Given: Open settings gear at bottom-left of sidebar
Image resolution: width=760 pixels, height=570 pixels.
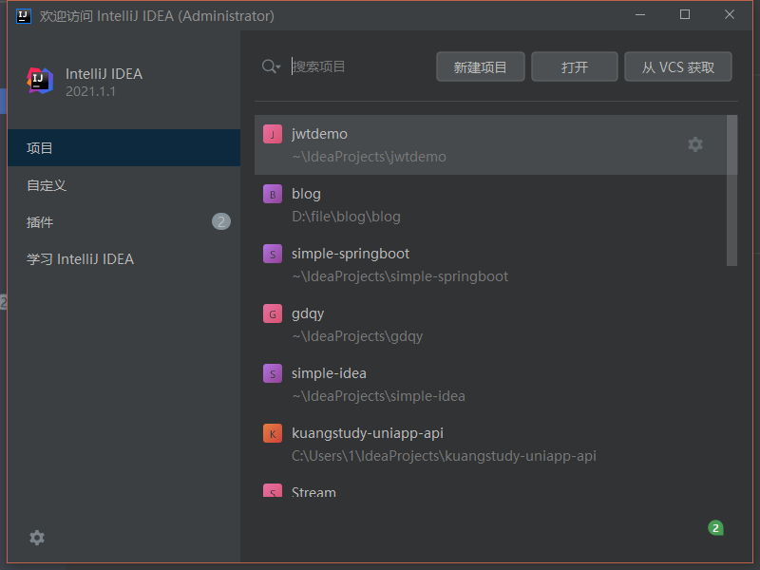Looking at the screenshot, I should [37, 538].
